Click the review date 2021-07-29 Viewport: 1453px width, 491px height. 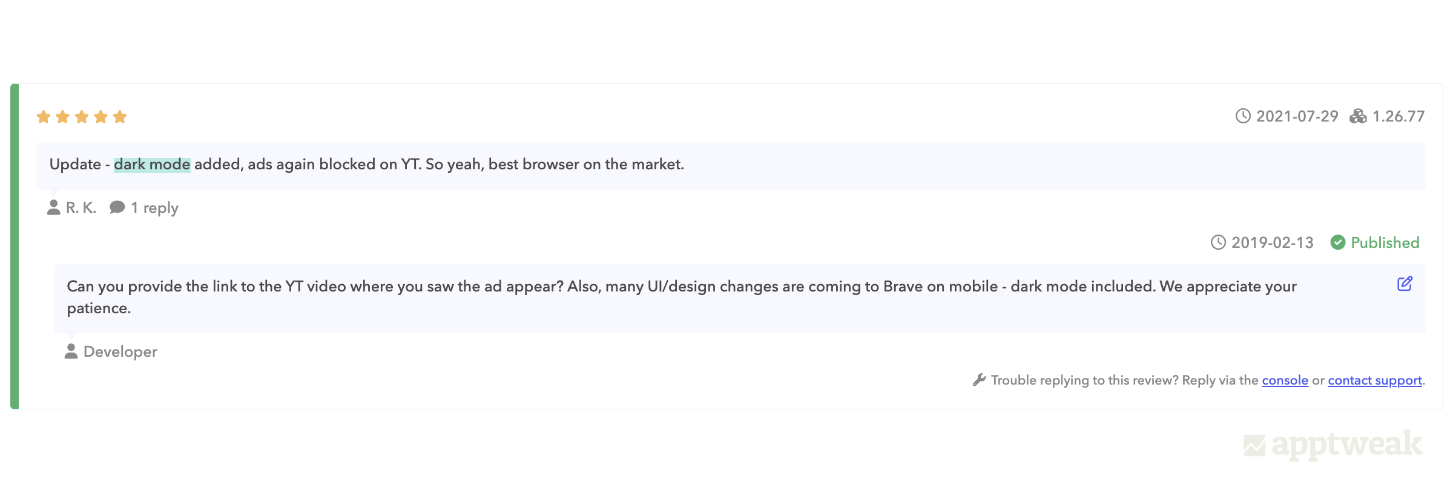point(1297,116)
